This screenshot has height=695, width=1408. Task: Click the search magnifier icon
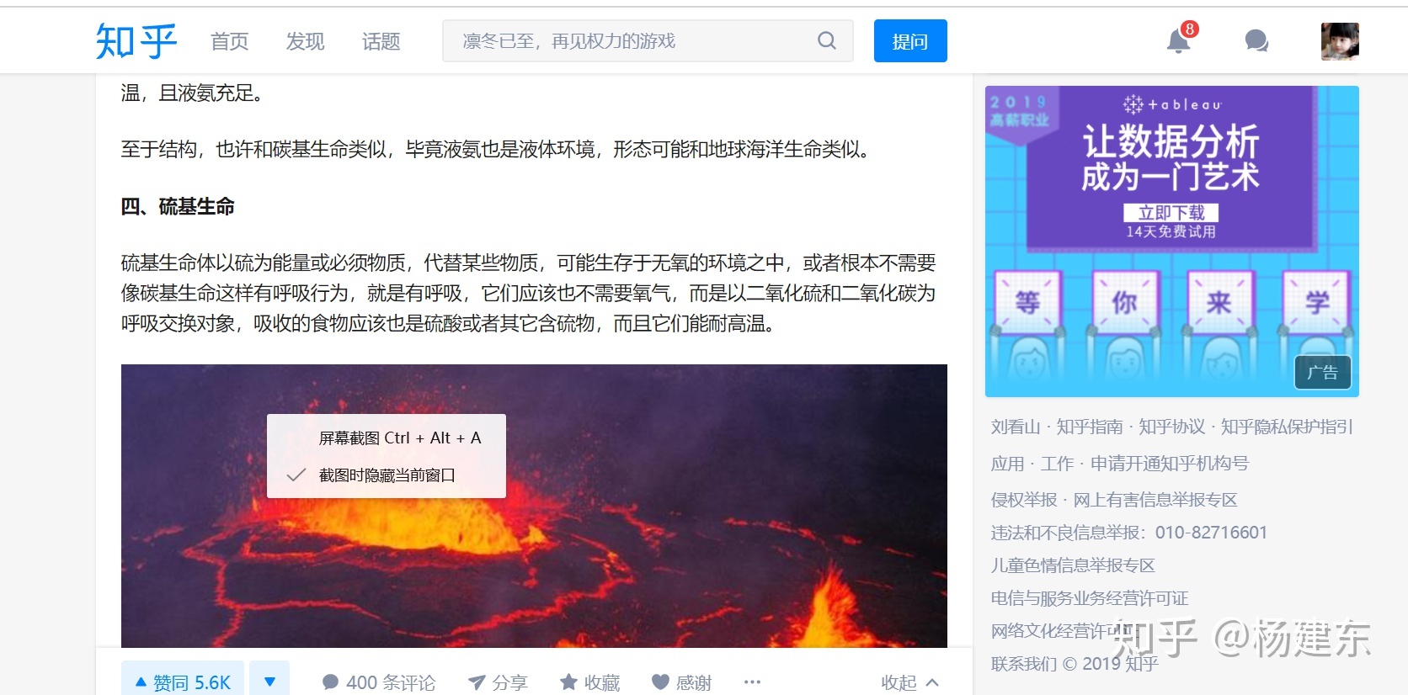(827, 40)
